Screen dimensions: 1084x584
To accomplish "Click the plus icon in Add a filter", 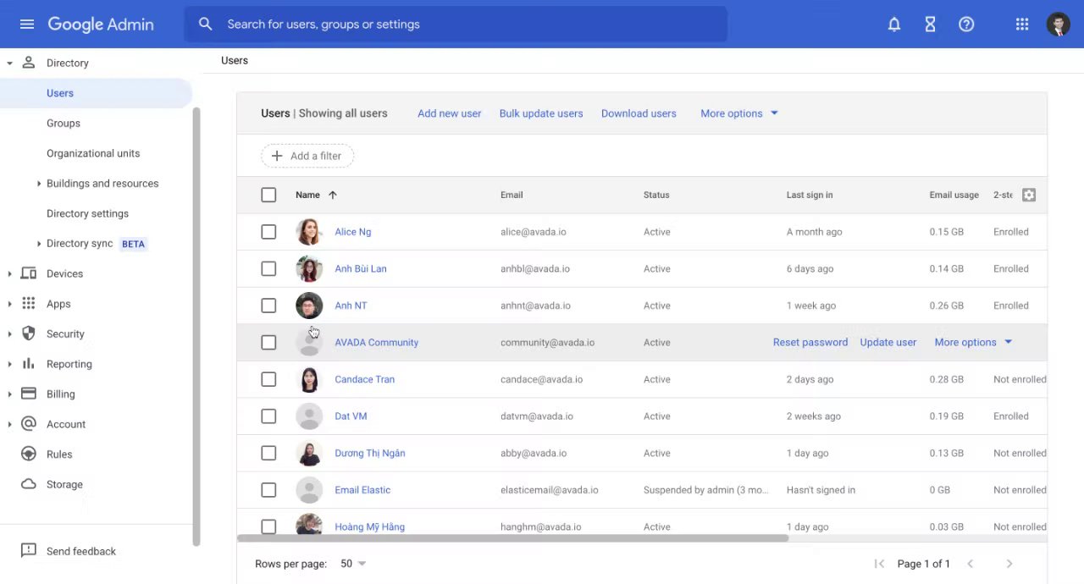I will pos(276,156).
